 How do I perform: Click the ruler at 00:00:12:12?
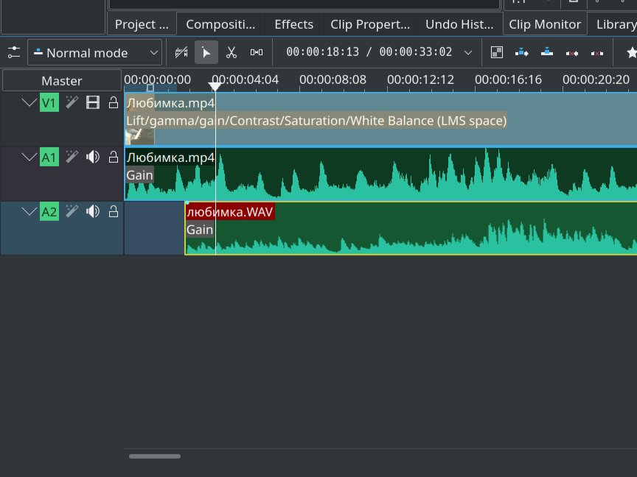click(420, 79)
